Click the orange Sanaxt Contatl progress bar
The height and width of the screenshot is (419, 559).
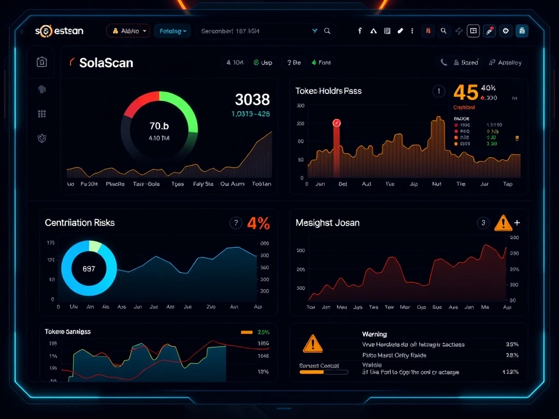click(323, 372)
